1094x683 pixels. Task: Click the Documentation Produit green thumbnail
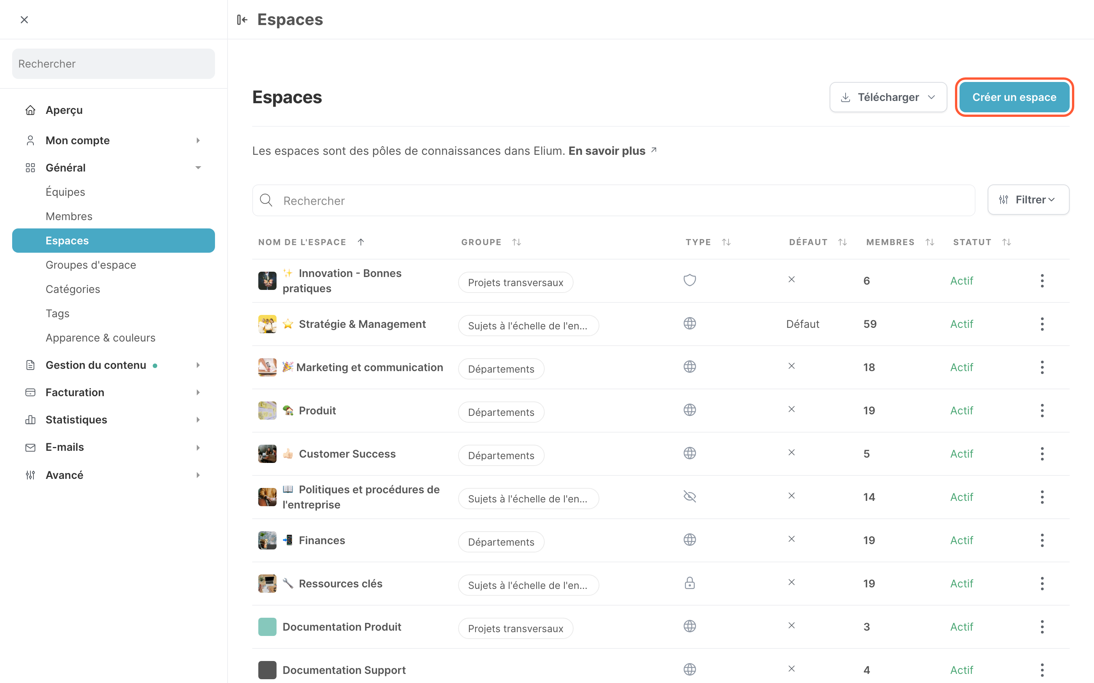point(267,626)
